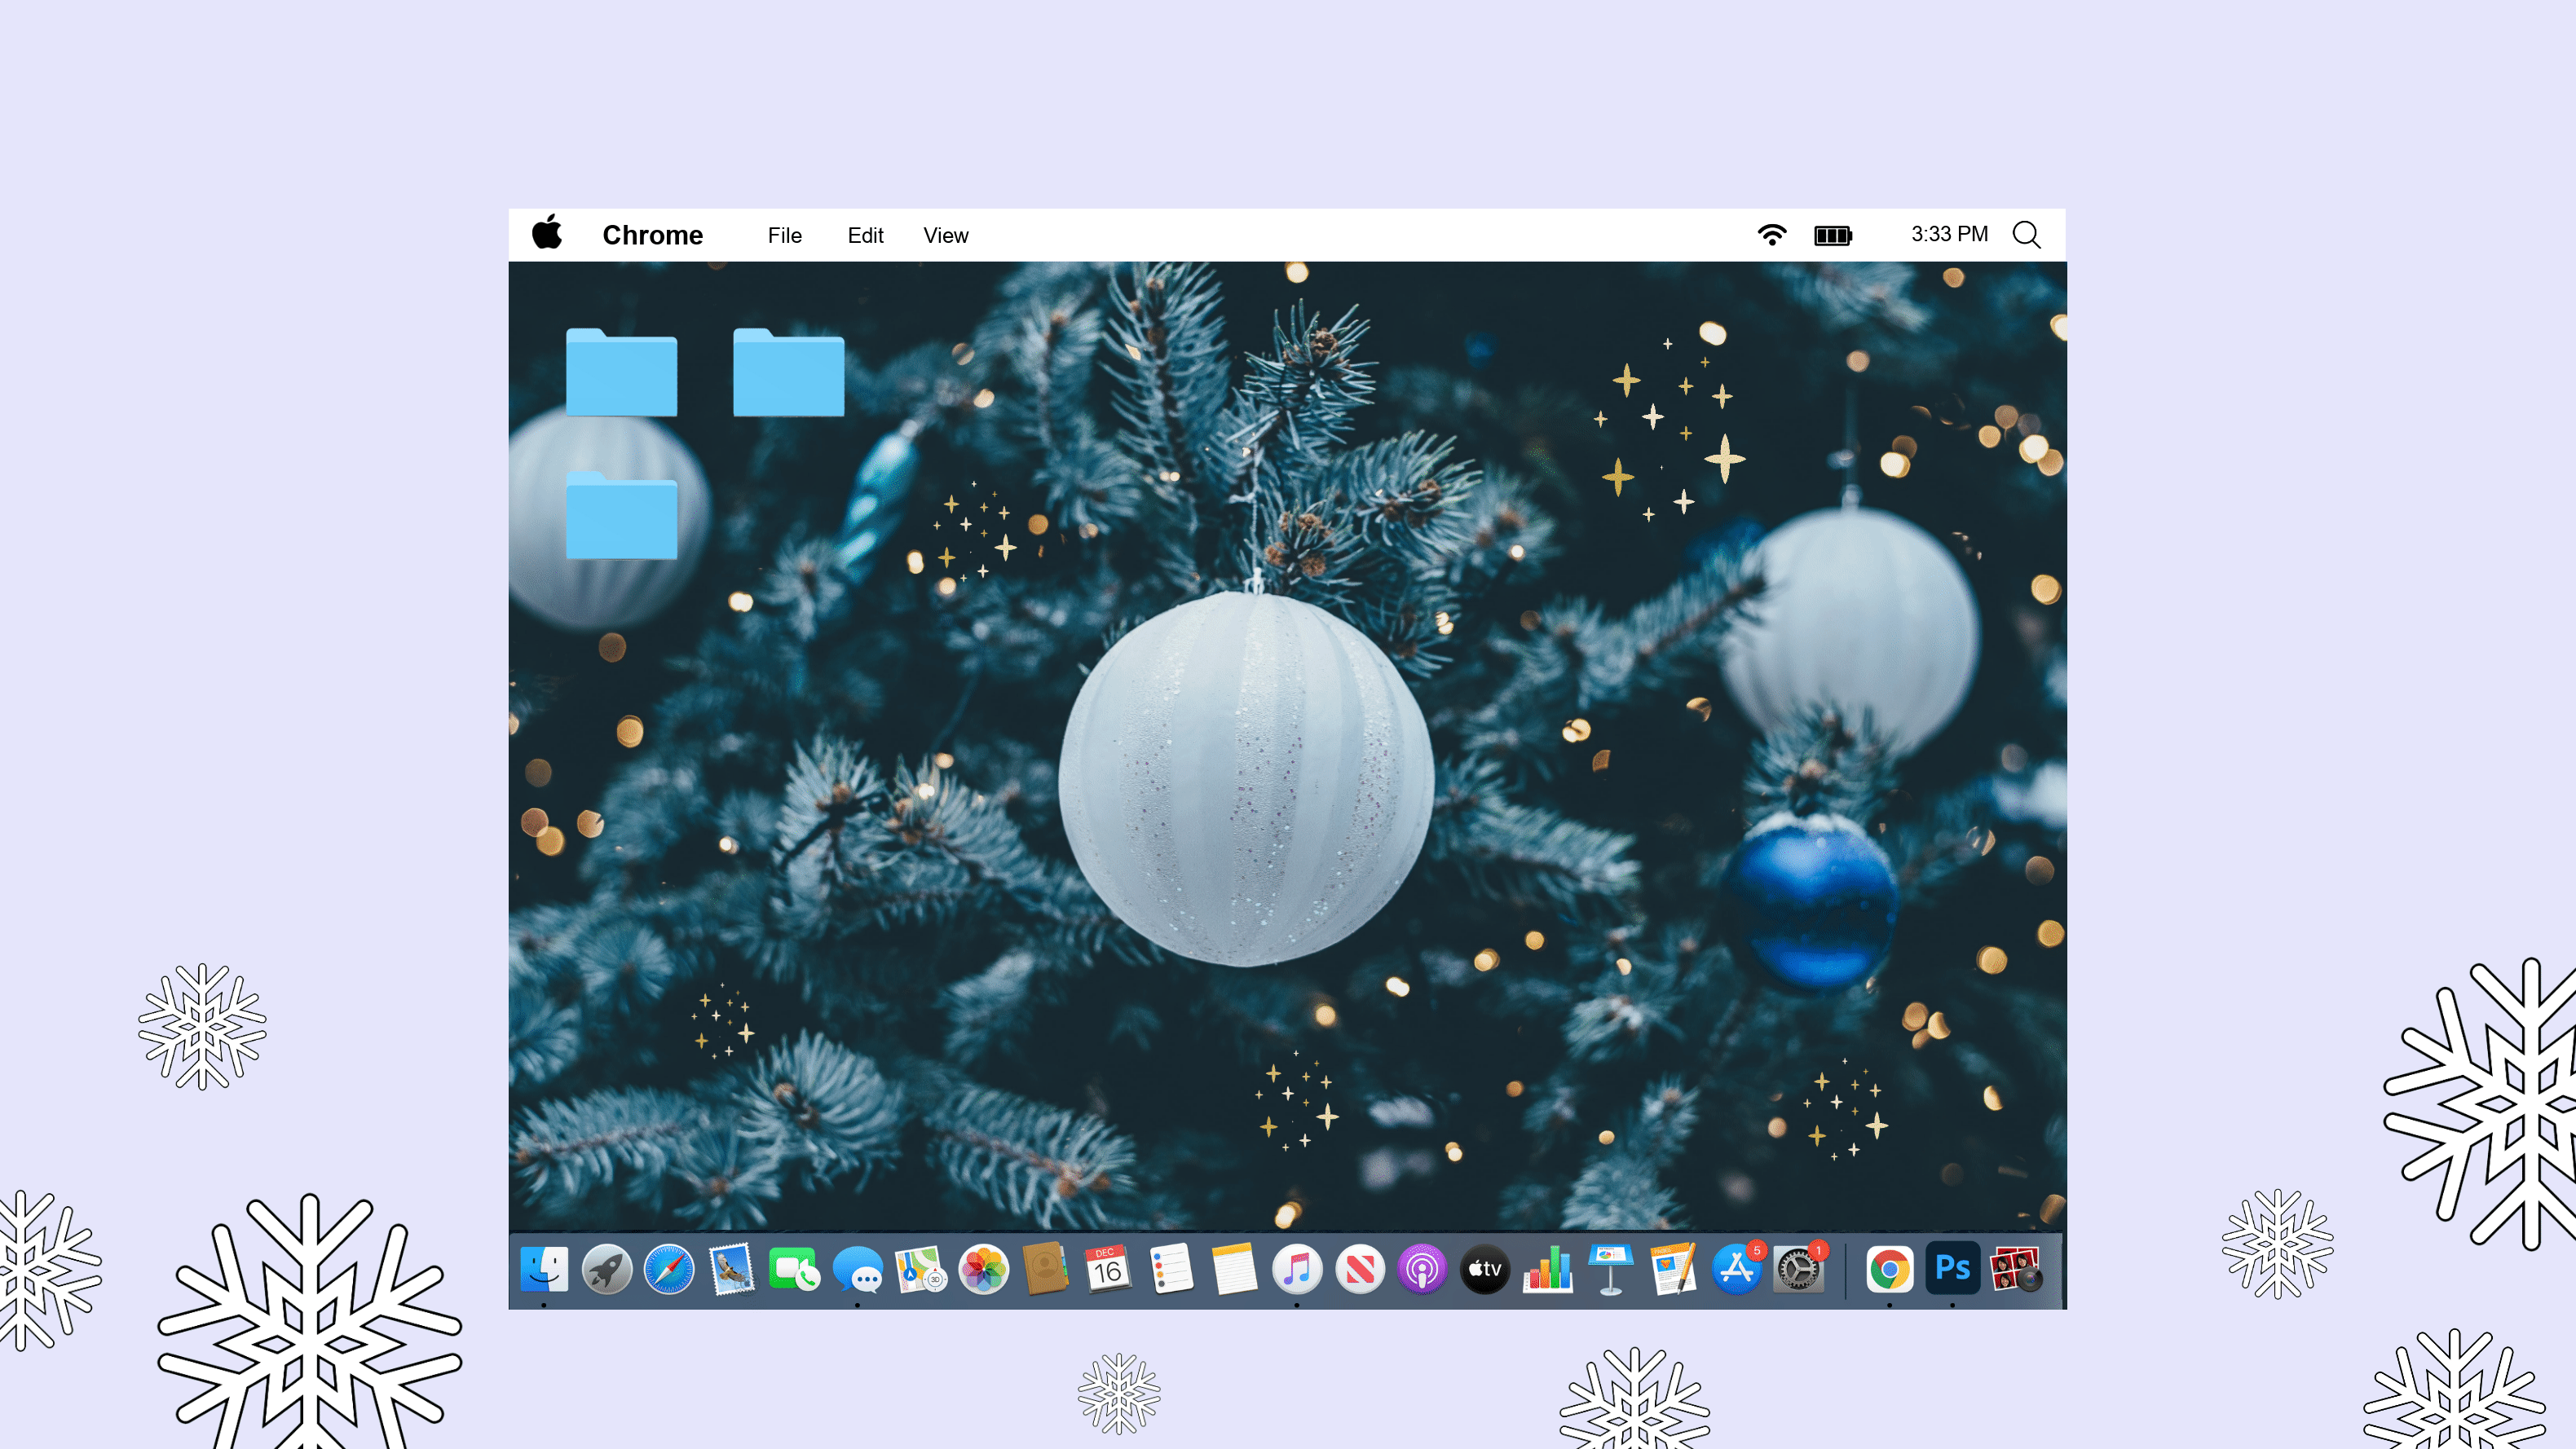Open the second top-row folder
The height and width of the screenshot is (1449, 2576).
pyautogui.click(x=789, y=370)
